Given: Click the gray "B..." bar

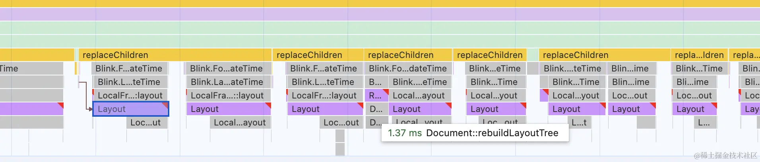Looking at the screenshot, I should [376, 82].
